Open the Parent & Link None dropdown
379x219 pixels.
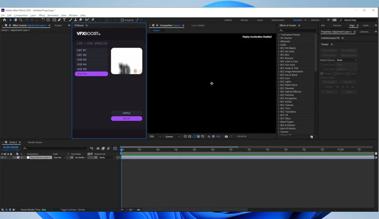click(x=107, y=157)
